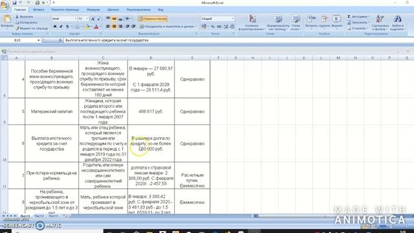Align cell text right
The height and width of the screenshot is (233, 414).
(x=120, y=27)
